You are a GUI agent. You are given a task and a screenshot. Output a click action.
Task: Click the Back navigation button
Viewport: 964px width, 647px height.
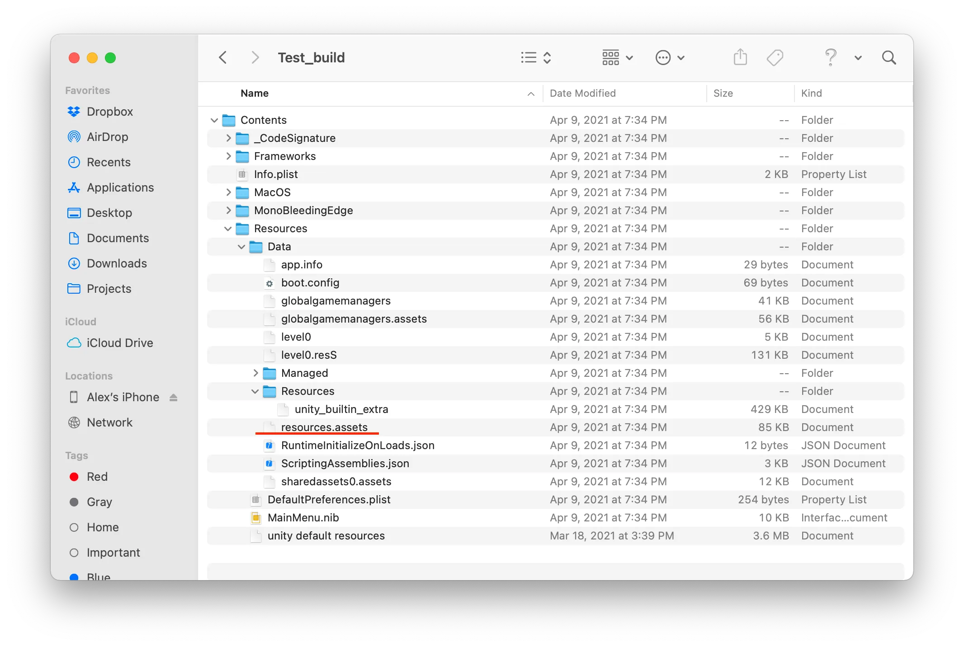pyautogui.click(x=222, y=57)
